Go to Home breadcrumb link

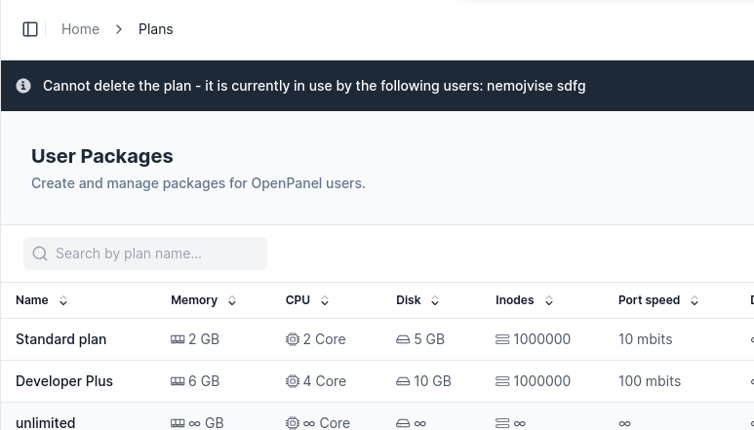(x=80, y=29)
